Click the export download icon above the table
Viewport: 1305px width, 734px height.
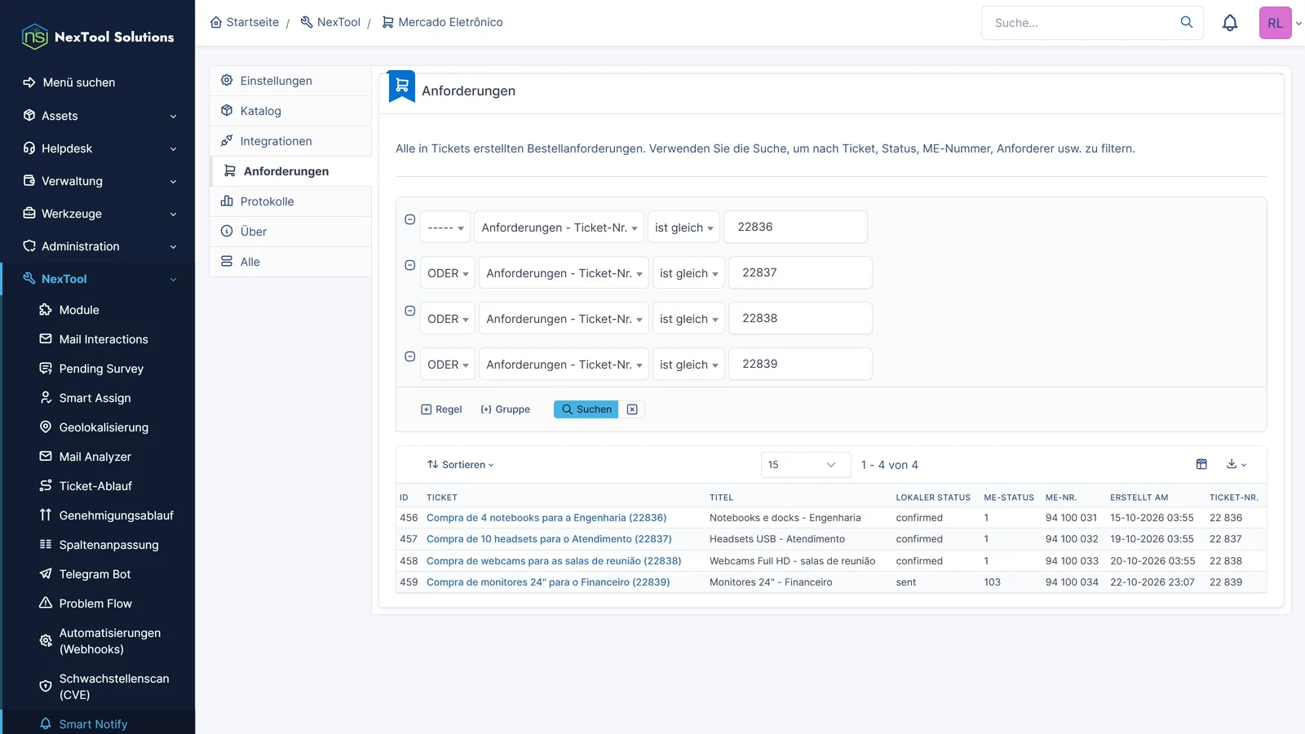(1236, 464)
